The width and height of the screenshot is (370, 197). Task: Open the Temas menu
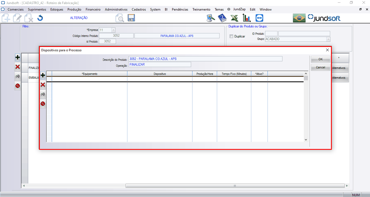(219, 9)
